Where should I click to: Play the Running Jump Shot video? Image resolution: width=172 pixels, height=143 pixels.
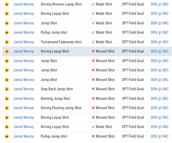7,98
